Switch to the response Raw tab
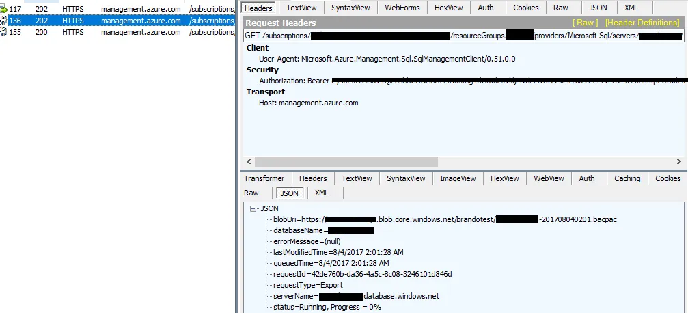The height and width of the screenshot is (313, 688). click(251, 193)
